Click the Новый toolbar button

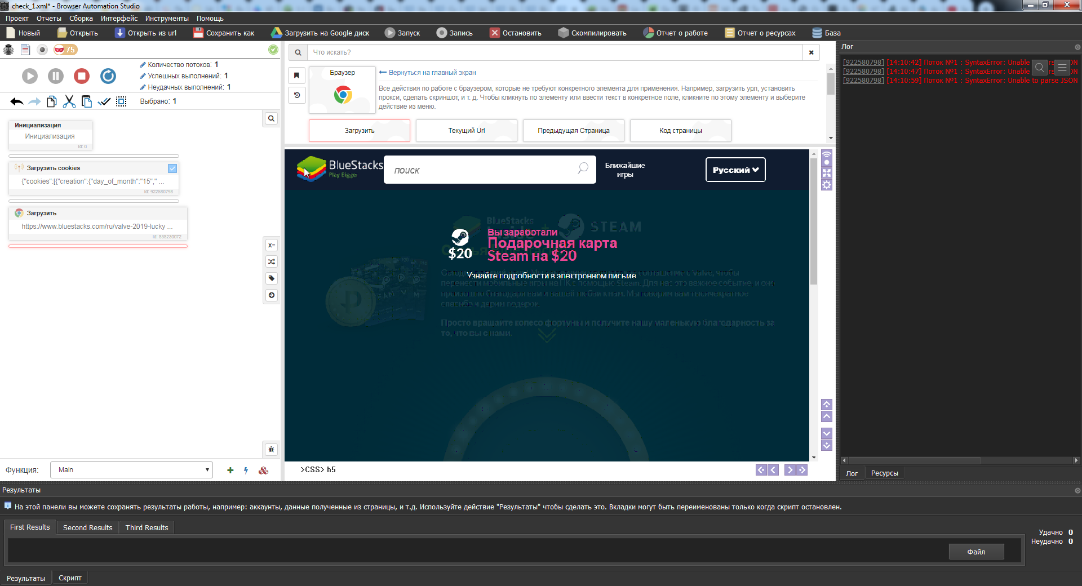[x=24, y=33]
